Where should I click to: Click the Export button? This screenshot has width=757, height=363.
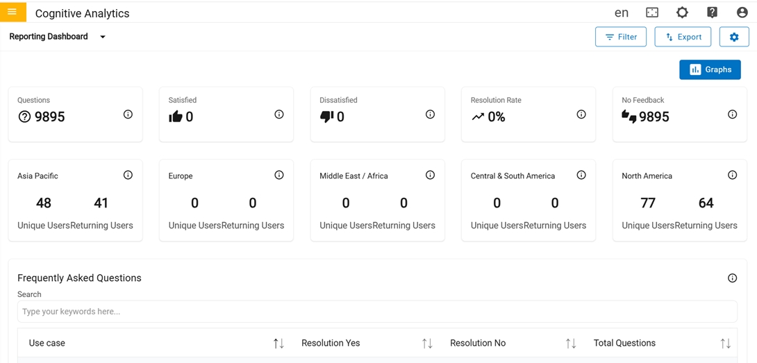[x=683, y=37]
